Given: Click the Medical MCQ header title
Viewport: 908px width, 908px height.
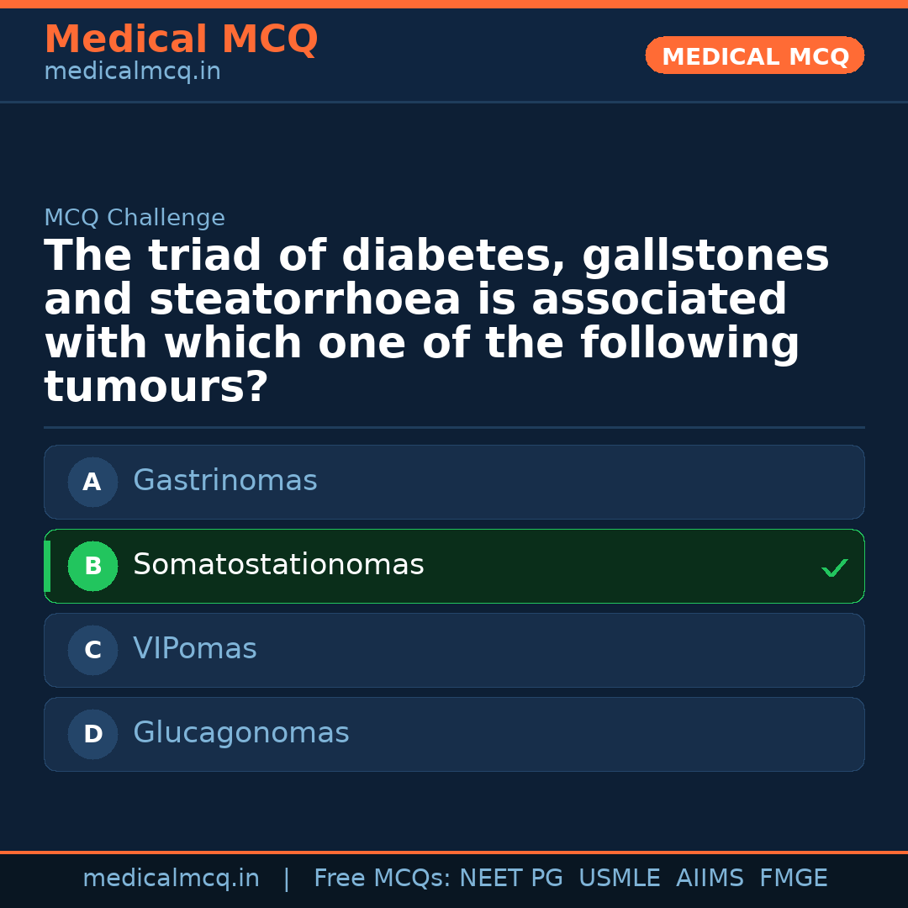Looking at the screenshot, I should [181, 40].
